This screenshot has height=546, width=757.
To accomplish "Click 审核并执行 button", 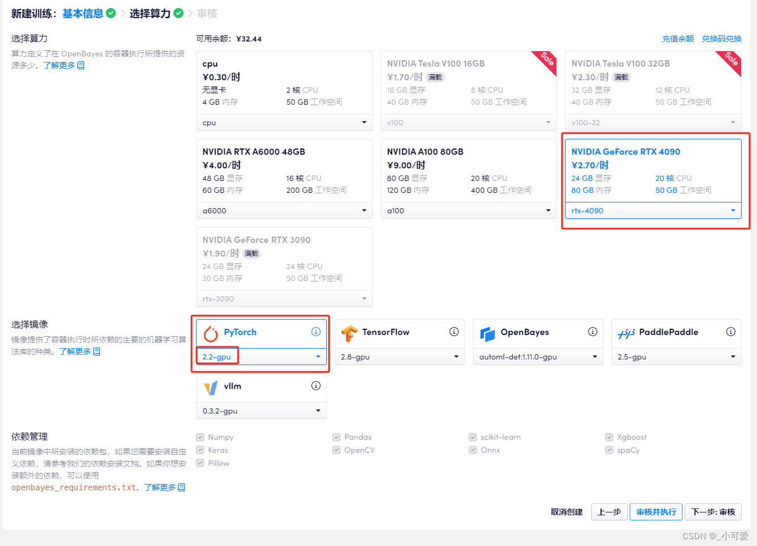I will (x=656, y=512).
